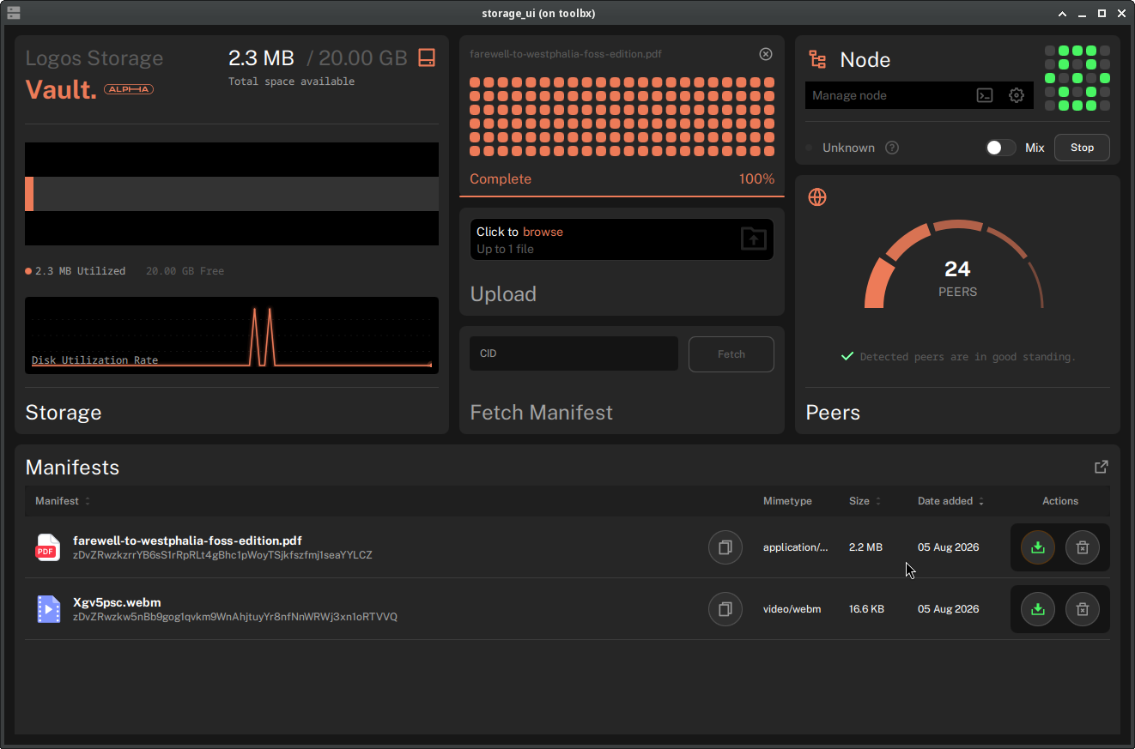The width and height of the screenshot is (1135, 749).
Task: Click the application icon in title bar
Action: coord(13,13)
